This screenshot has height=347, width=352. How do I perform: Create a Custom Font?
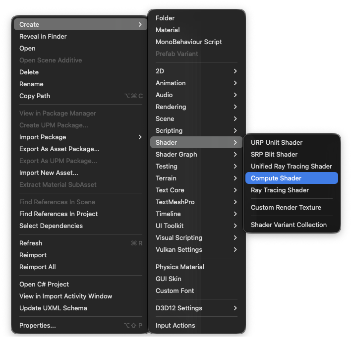pyautogui.click(x=196, y=290)
